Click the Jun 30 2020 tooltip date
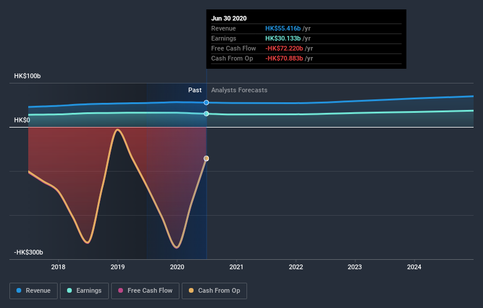483x308 pixels. click(229, 18)
